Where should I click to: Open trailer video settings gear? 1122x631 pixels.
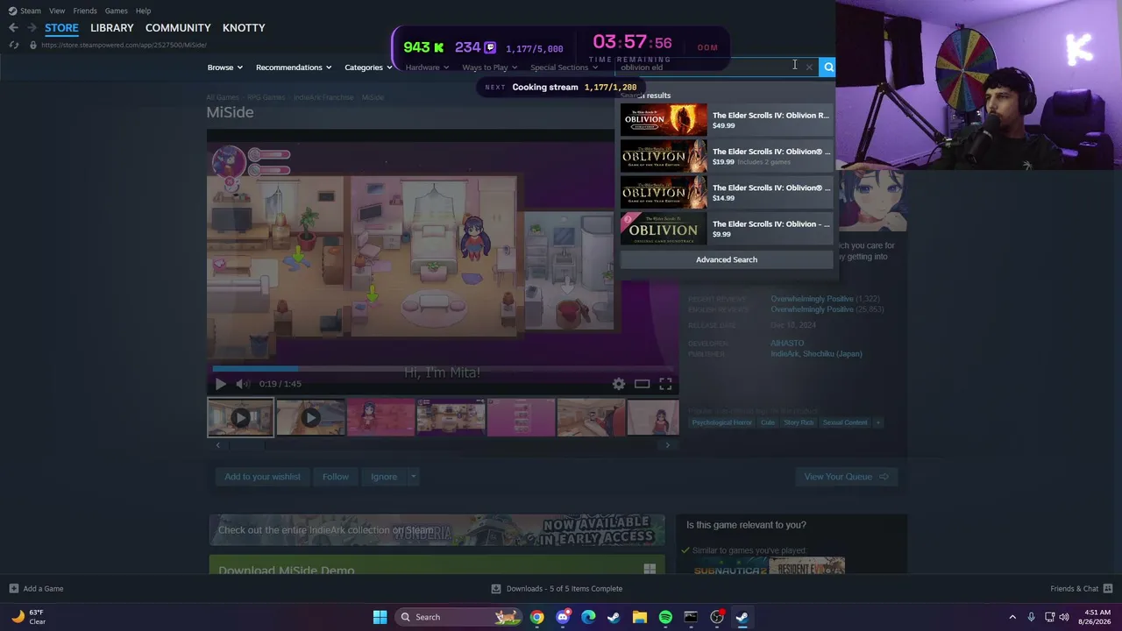(x=619, y=384)
